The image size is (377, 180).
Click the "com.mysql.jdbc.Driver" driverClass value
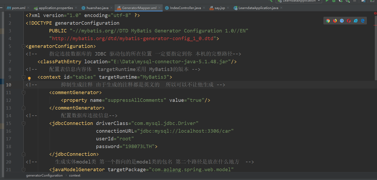pos(165,123)
